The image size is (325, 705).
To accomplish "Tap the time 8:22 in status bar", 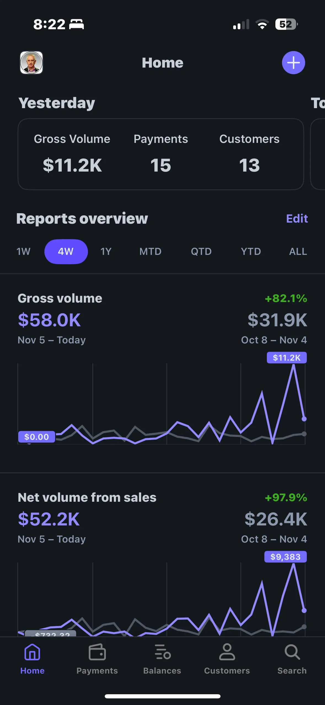I will pyautogui.click(x=49, y=24).
